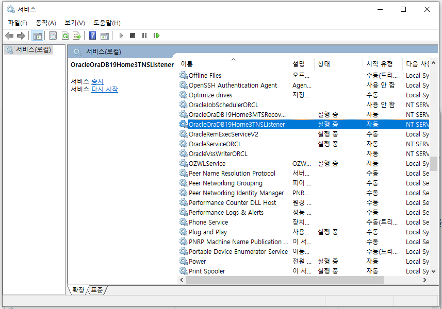Click the vertical scrollbar up arrow
The width and height of the screenshot is (442, 309).
[434, 63]
